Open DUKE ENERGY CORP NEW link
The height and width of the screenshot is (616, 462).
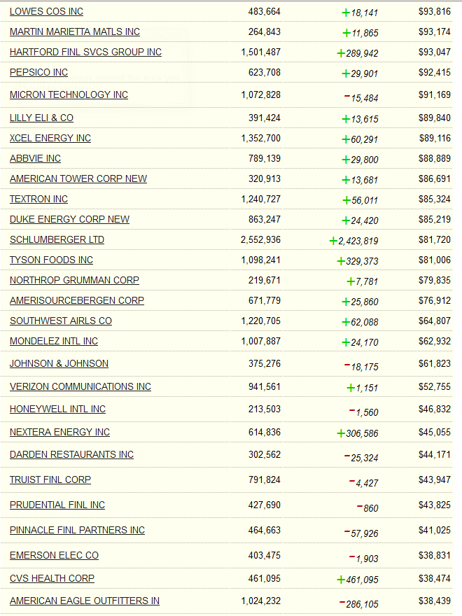pyautogui.click(x=69, y=219)
